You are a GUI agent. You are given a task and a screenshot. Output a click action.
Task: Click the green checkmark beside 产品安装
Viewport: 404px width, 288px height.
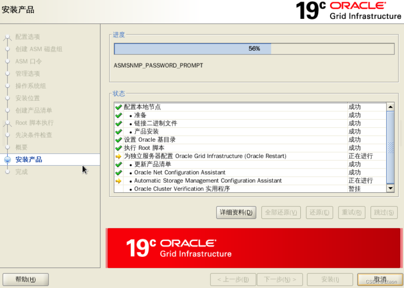[x=118, y=132]
